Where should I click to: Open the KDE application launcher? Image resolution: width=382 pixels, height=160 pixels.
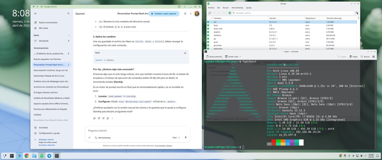(4, 156)
